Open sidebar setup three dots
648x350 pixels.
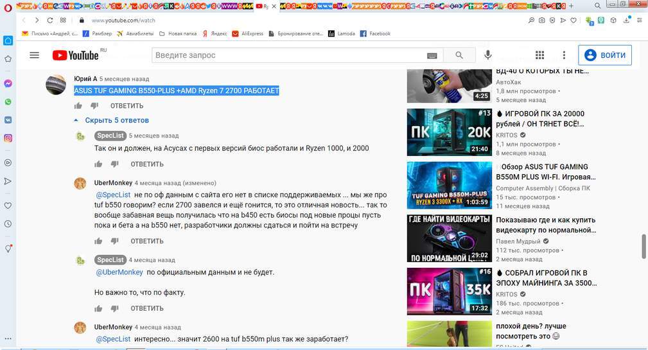(x=8, y=339)
